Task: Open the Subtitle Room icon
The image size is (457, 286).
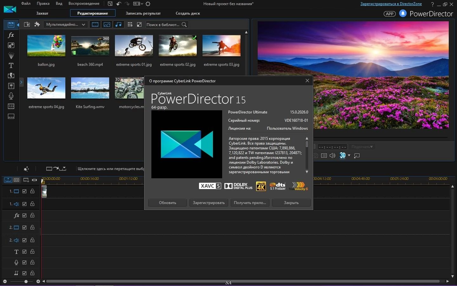Action: point(11,116)
